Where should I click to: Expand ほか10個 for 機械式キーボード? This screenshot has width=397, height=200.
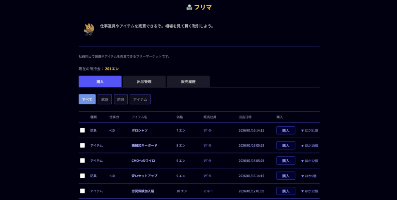(x=309, y=146)
